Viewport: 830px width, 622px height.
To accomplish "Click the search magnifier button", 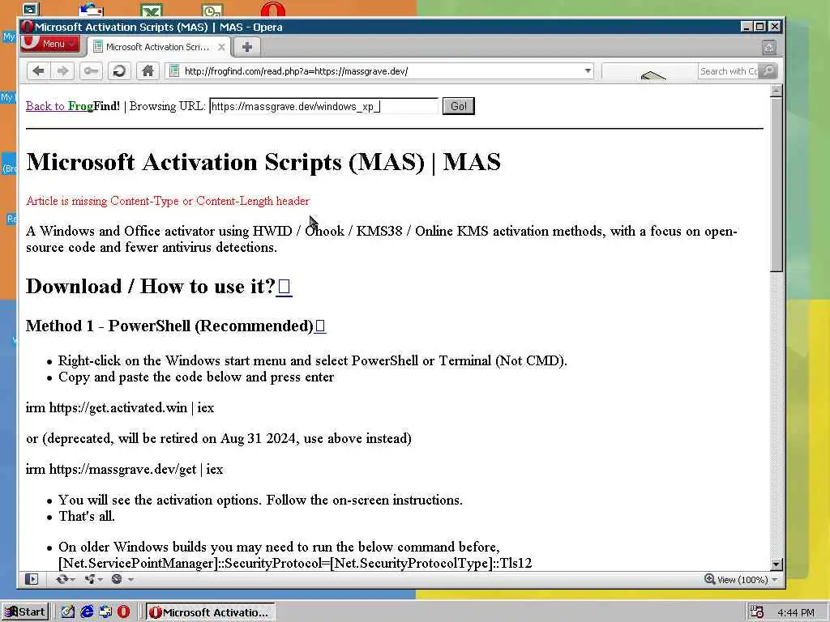I will (x=768, y=71).
